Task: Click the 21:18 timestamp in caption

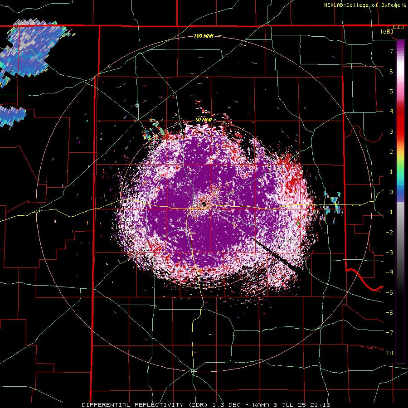Action: point(320,405)
